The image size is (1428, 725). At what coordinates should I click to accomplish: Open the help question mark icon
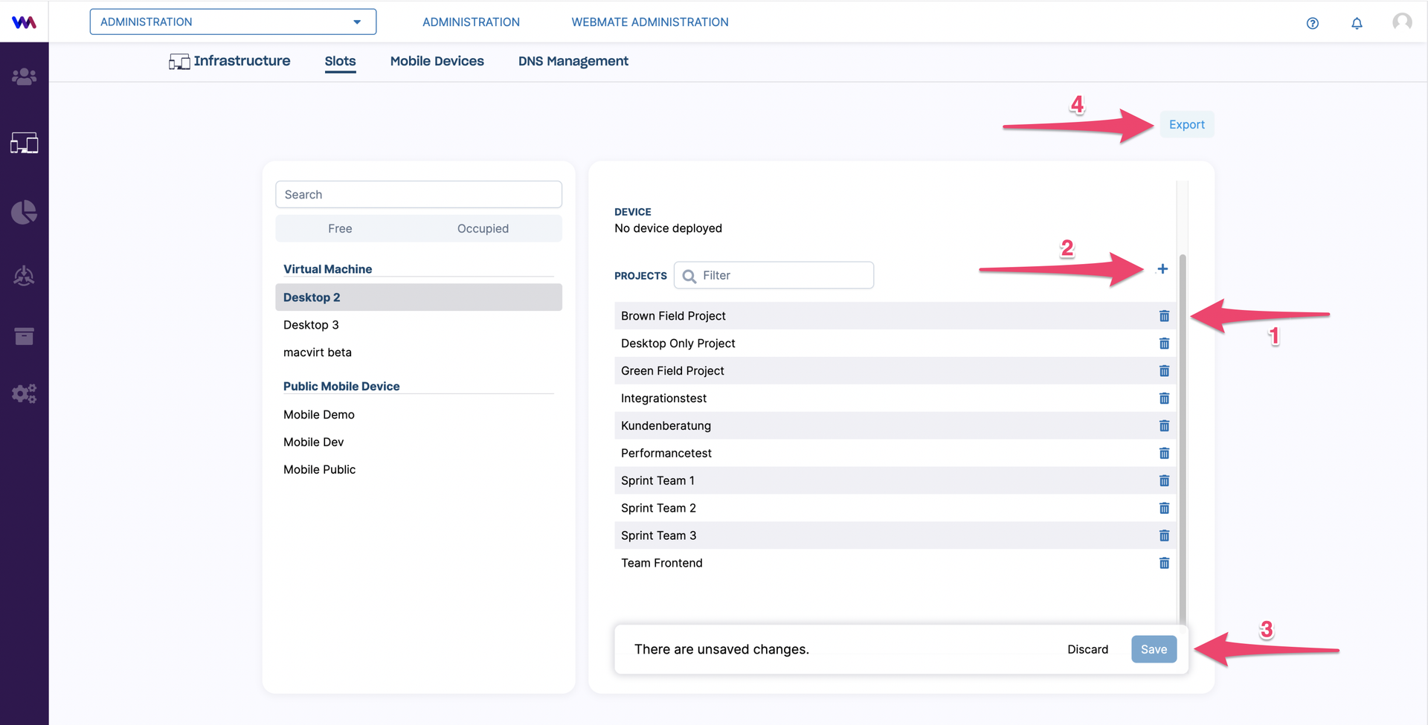[1313, 23]
